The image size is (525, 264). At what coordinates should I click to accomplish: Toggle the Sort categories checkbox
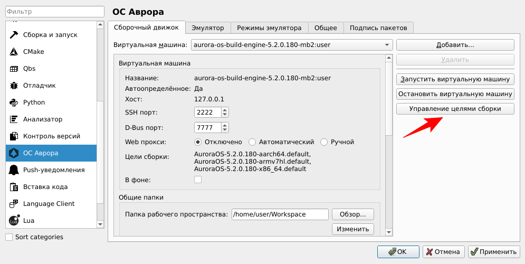(9, 237)
